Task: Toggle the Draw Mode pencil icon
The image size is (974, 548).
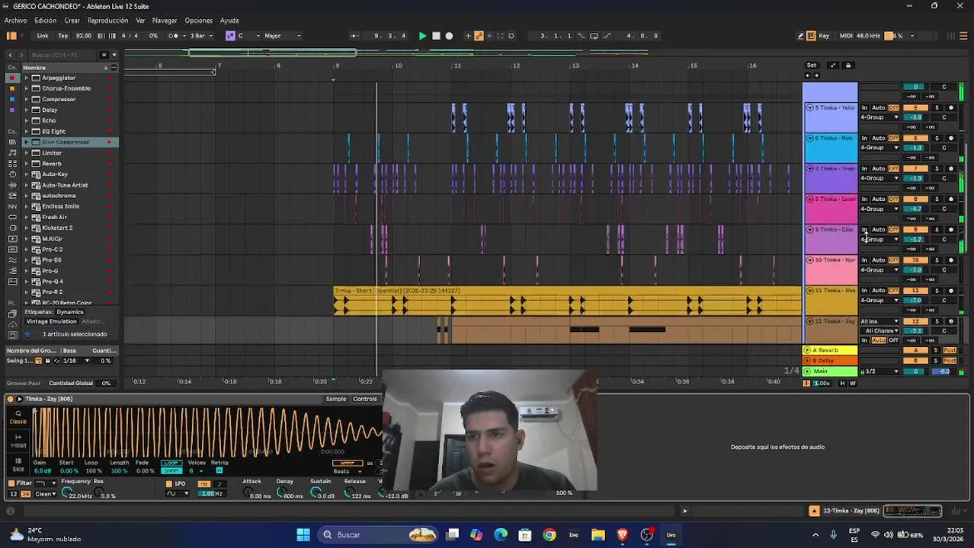Action: coord(801,36)
